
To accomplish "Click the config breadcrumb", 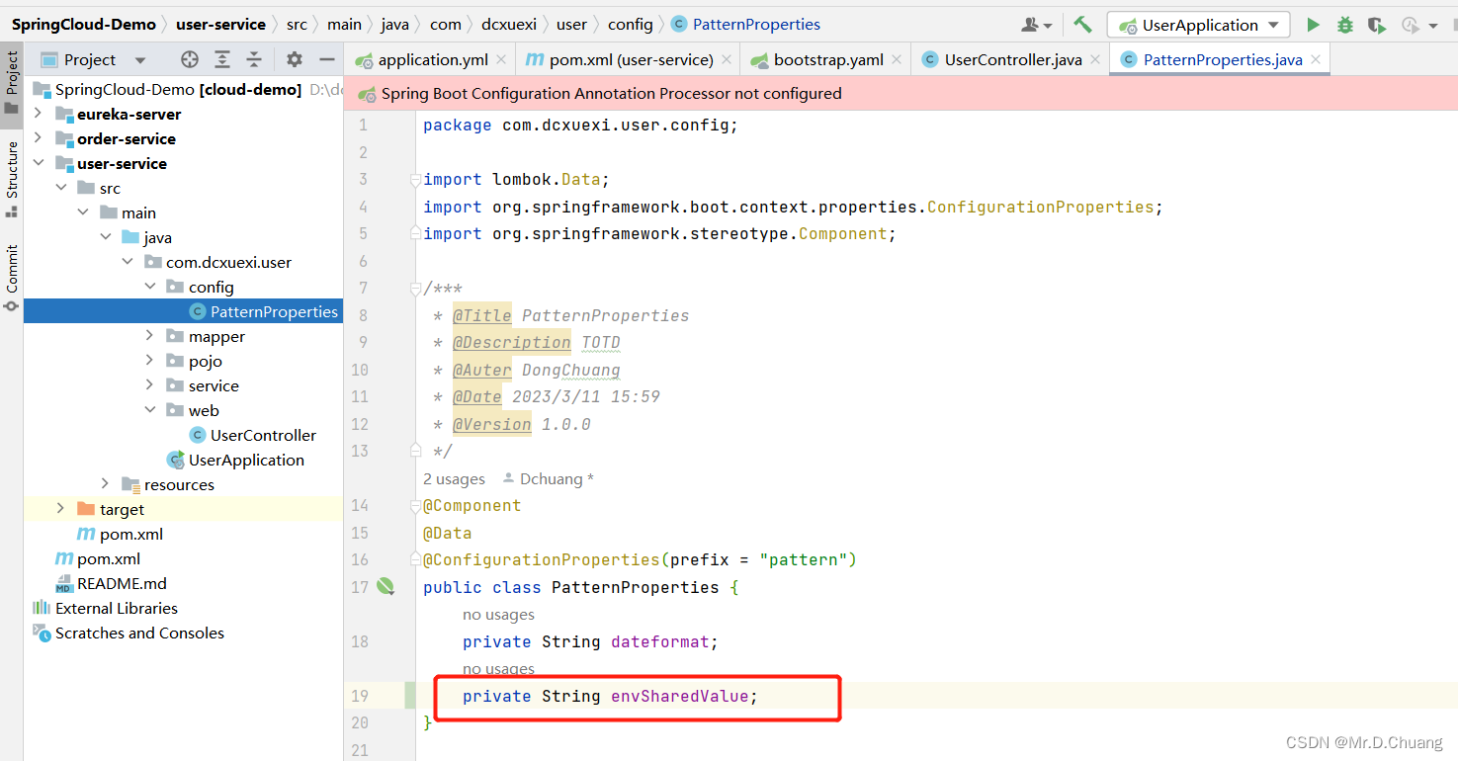I will 630,25.
